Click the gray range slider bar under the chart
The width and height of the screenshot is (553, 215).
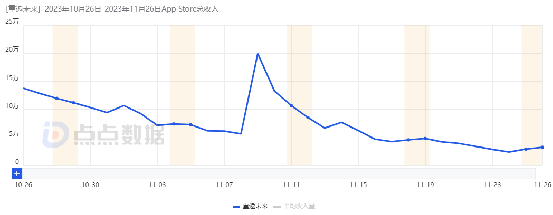click(x=279, y=173)
